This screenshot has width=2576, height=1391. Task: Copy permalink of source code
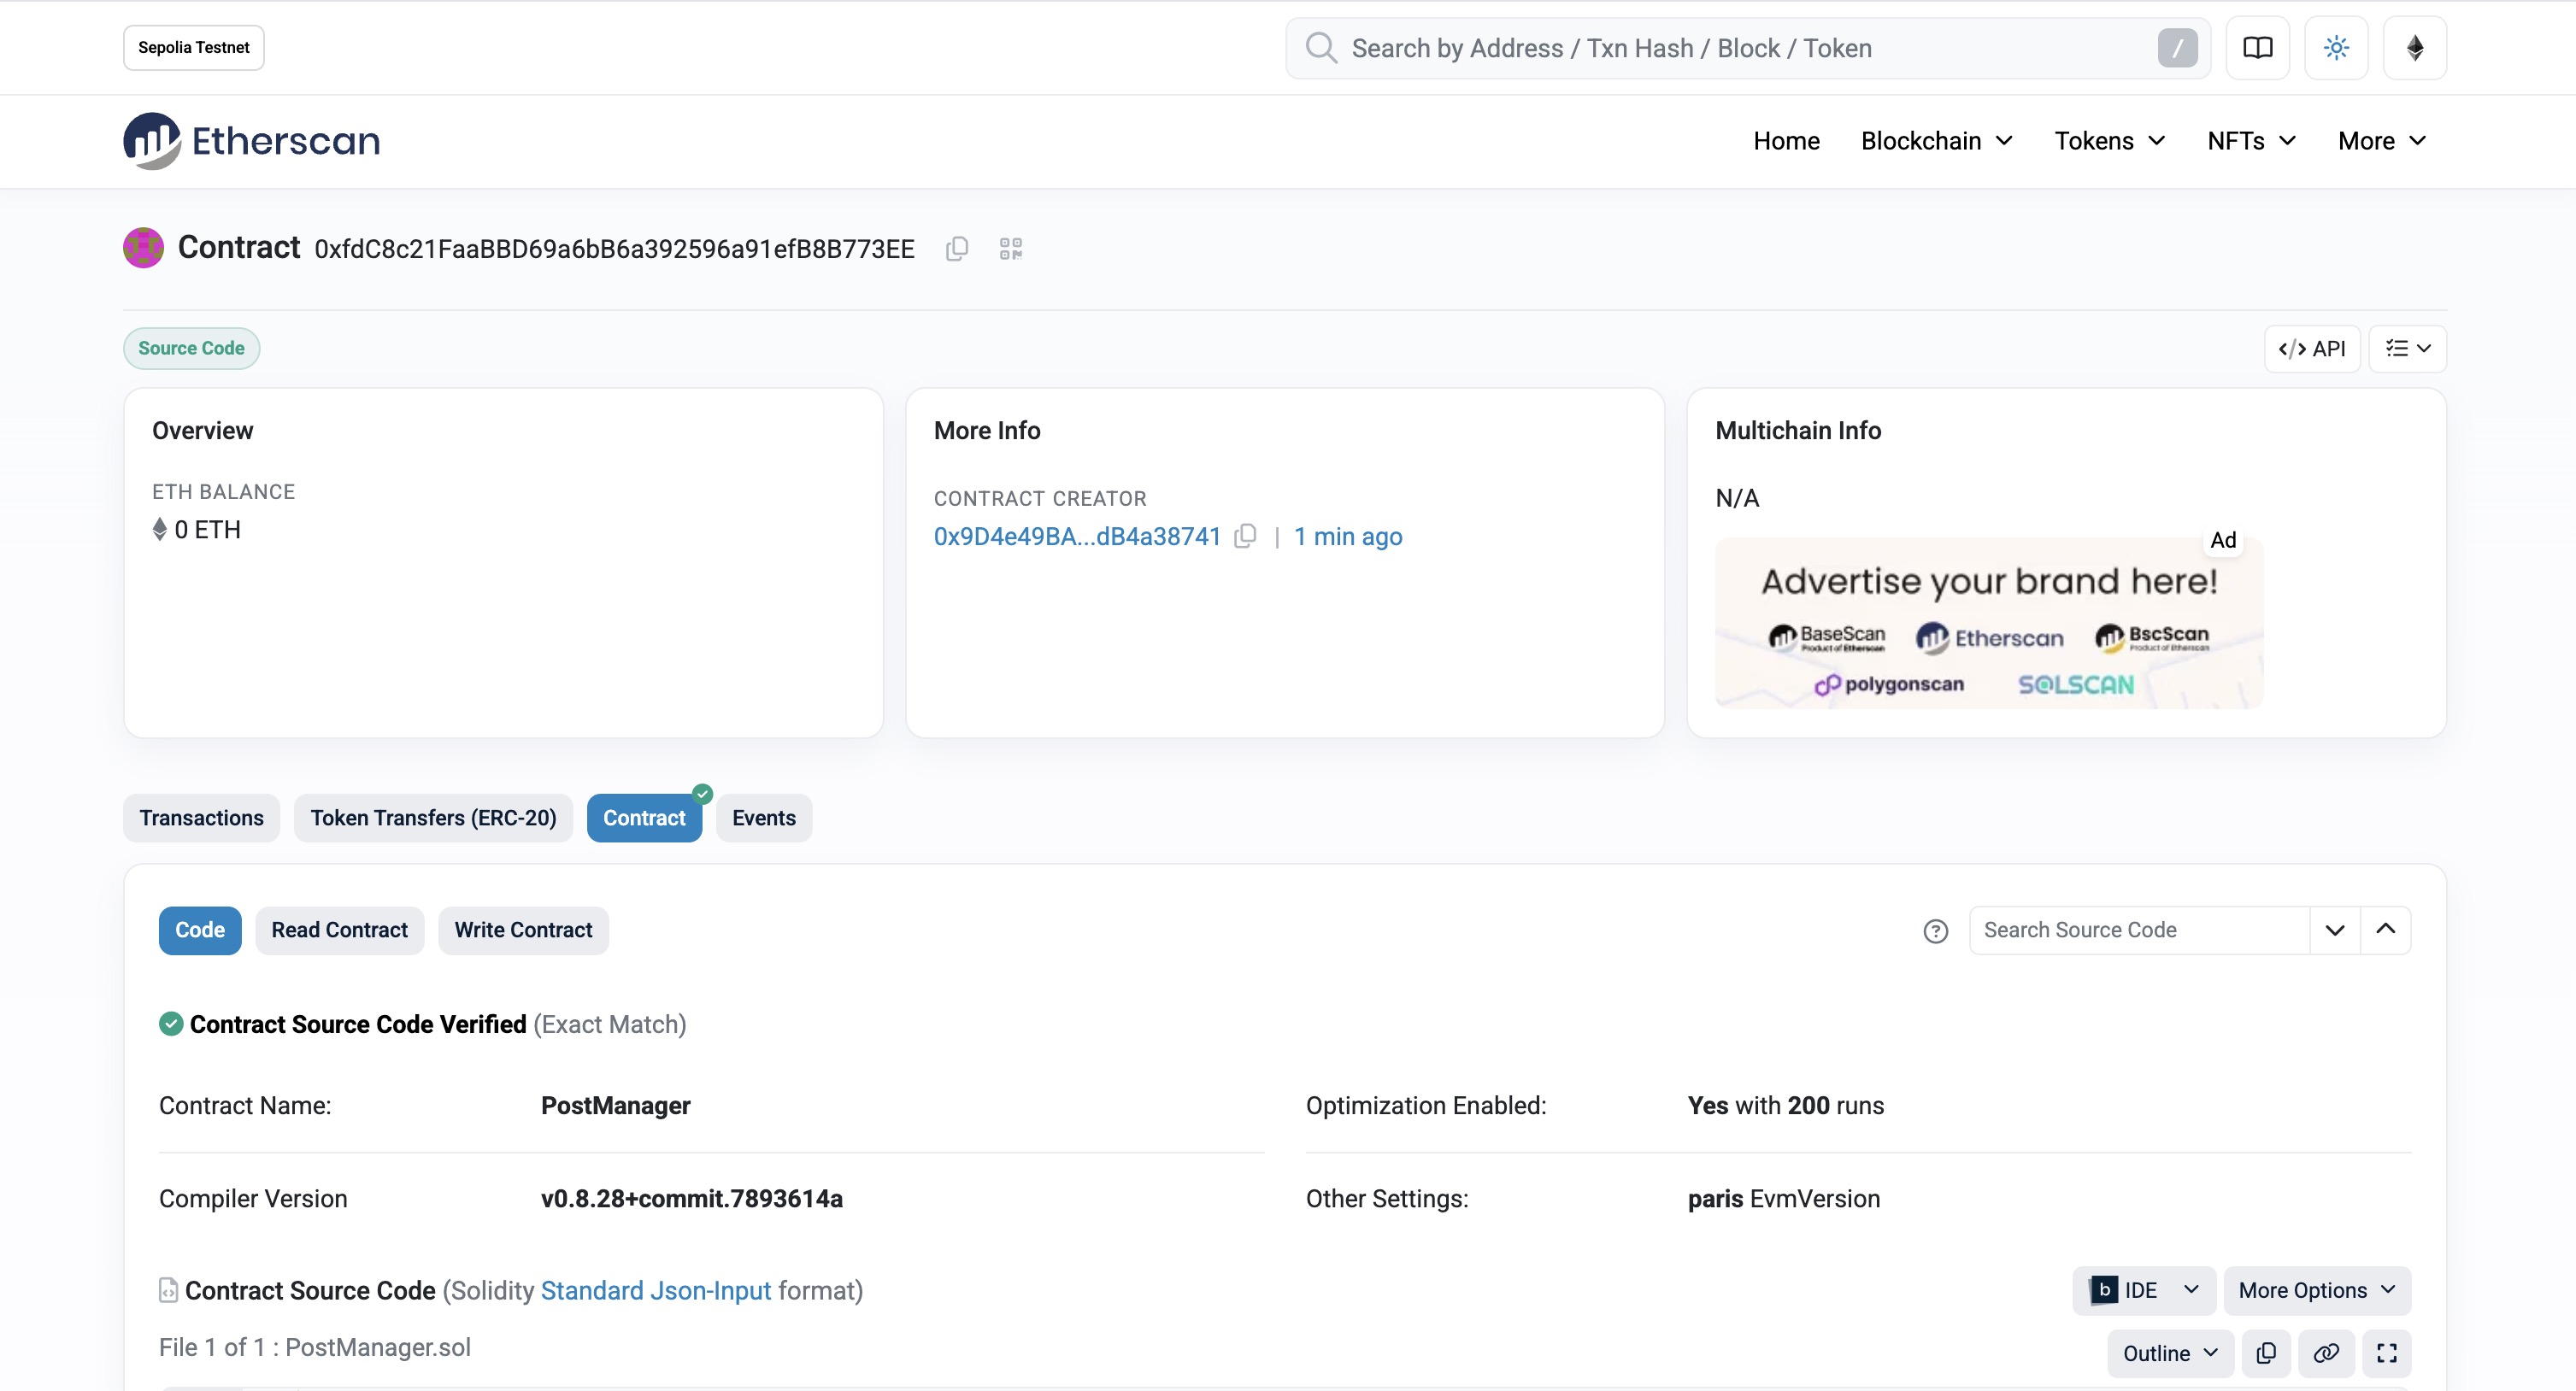click(2326, 1353)
